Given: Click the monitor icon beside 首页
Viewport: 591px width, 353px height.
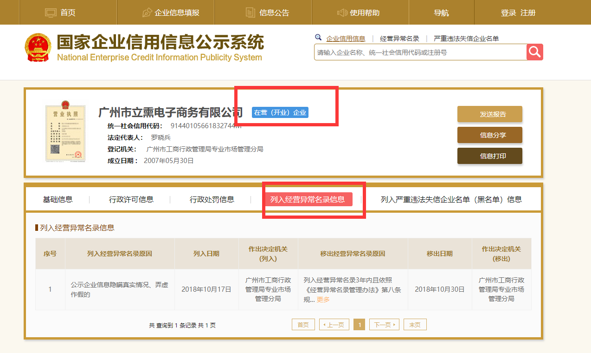Looking at the screenshot, I should coord(50,12).
